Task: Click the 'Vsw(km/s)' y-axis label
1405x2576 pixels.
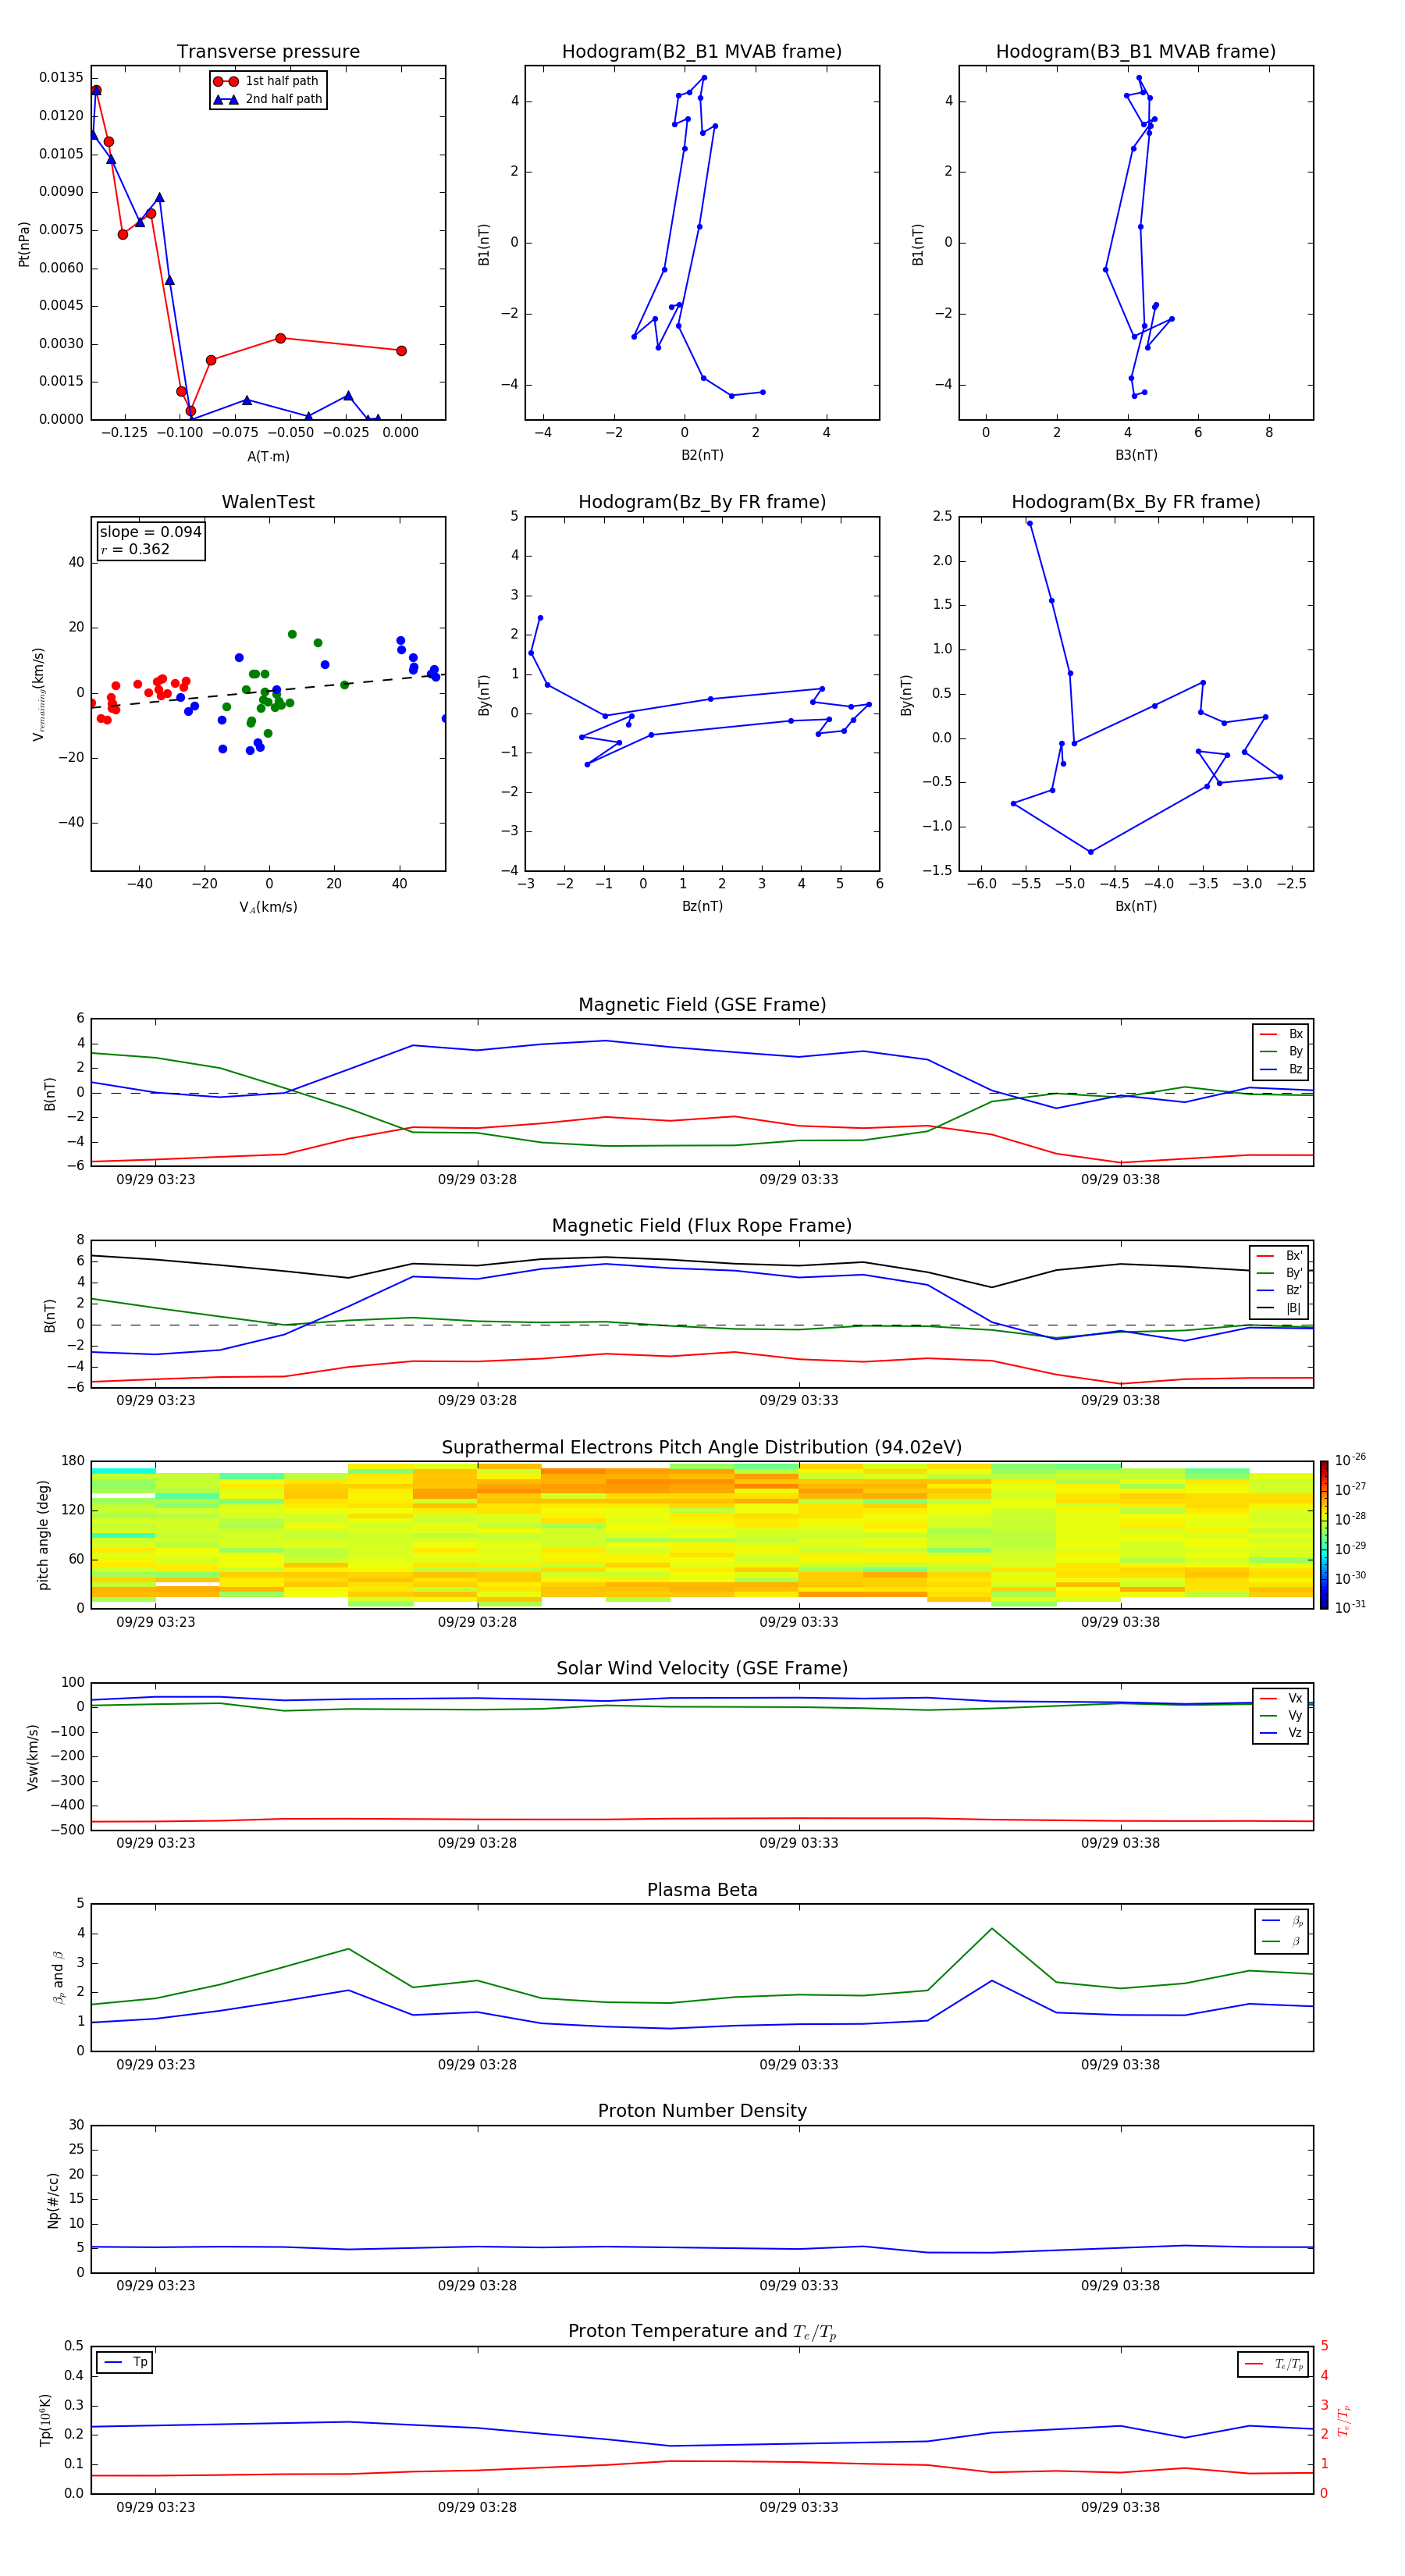Action: (x=33, y=1757)
